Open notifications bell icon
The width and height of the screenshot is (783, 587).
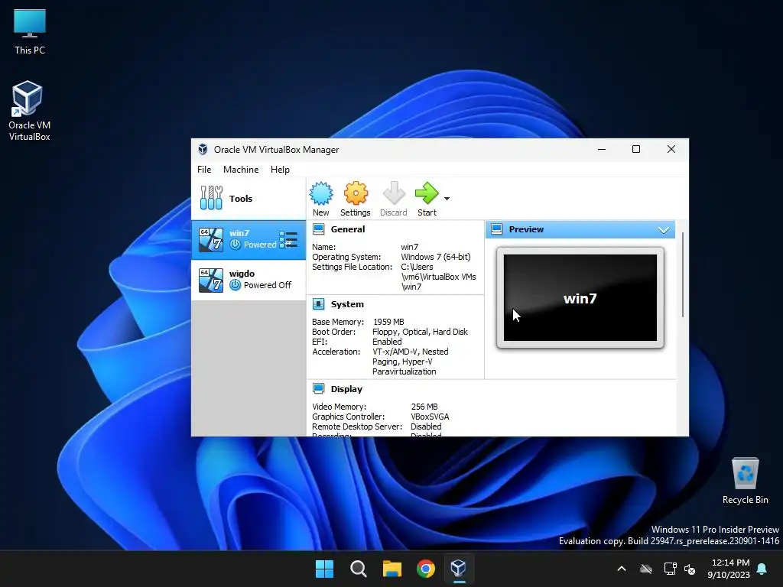click(762, 569)
